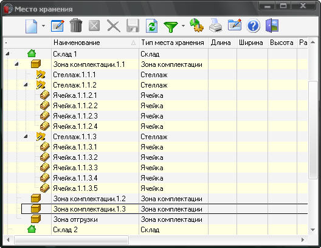The image size is (321, 248).
Task: Sort by the Наименование column header
Action: tap(95, 43)
